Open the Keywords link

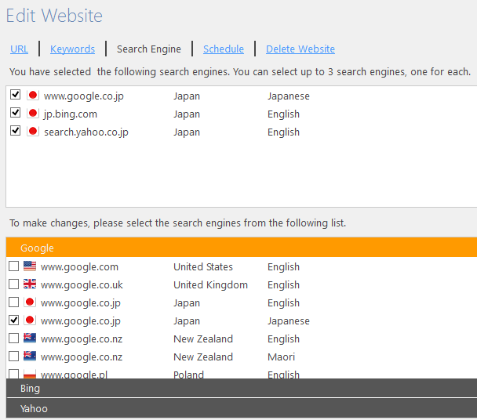click(x=72, y=49)
